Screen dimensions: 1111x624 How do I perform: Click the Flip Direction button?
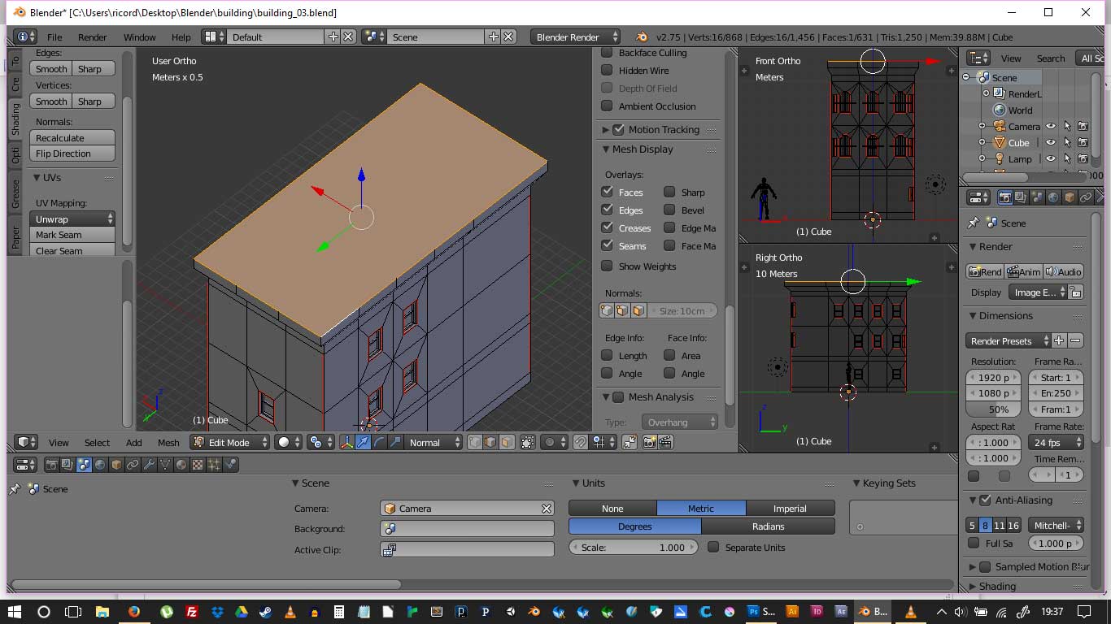(72, 154)
